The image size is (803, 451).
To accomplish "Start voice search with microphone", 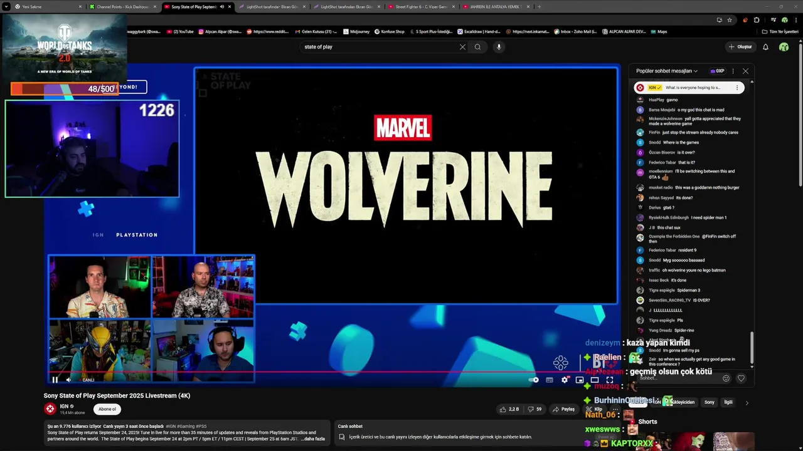I will tap(499, 47).
